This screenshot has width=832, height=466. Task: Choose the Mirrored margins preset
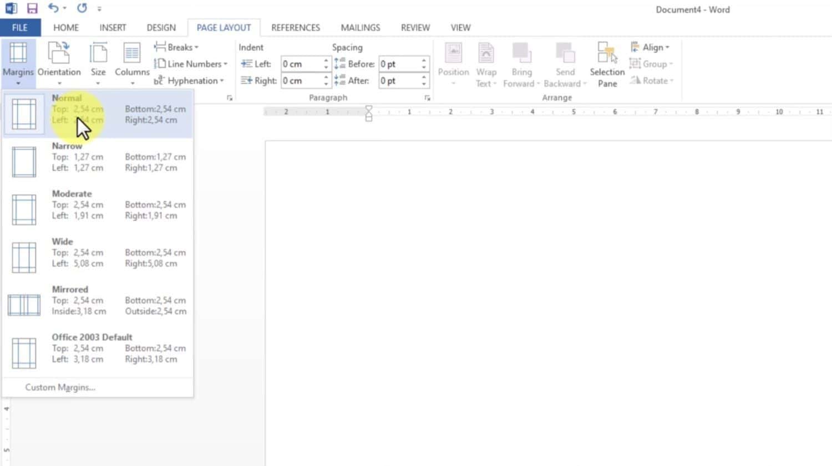click(98, 305)
